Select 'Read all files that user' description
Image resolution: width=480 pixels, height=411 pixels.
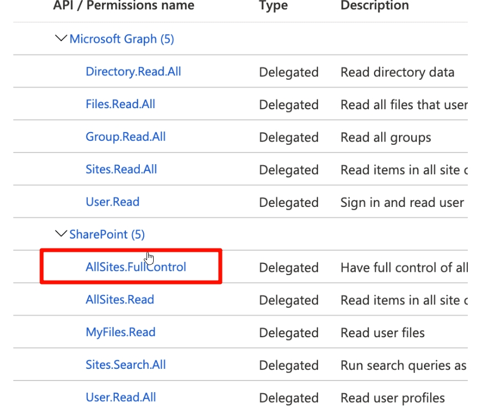404,105
